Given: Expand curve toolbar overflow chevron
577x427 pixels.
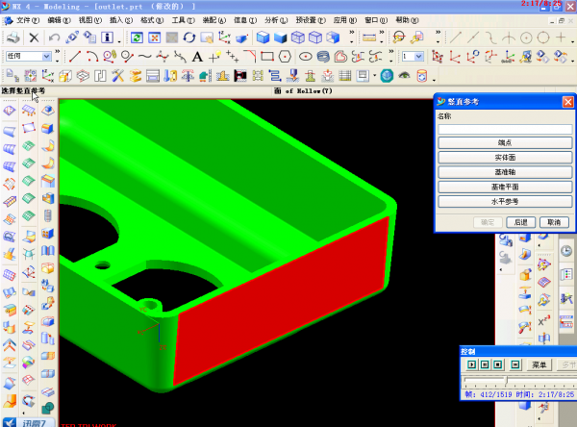Looking at the screenshot, I should [391, 52].
